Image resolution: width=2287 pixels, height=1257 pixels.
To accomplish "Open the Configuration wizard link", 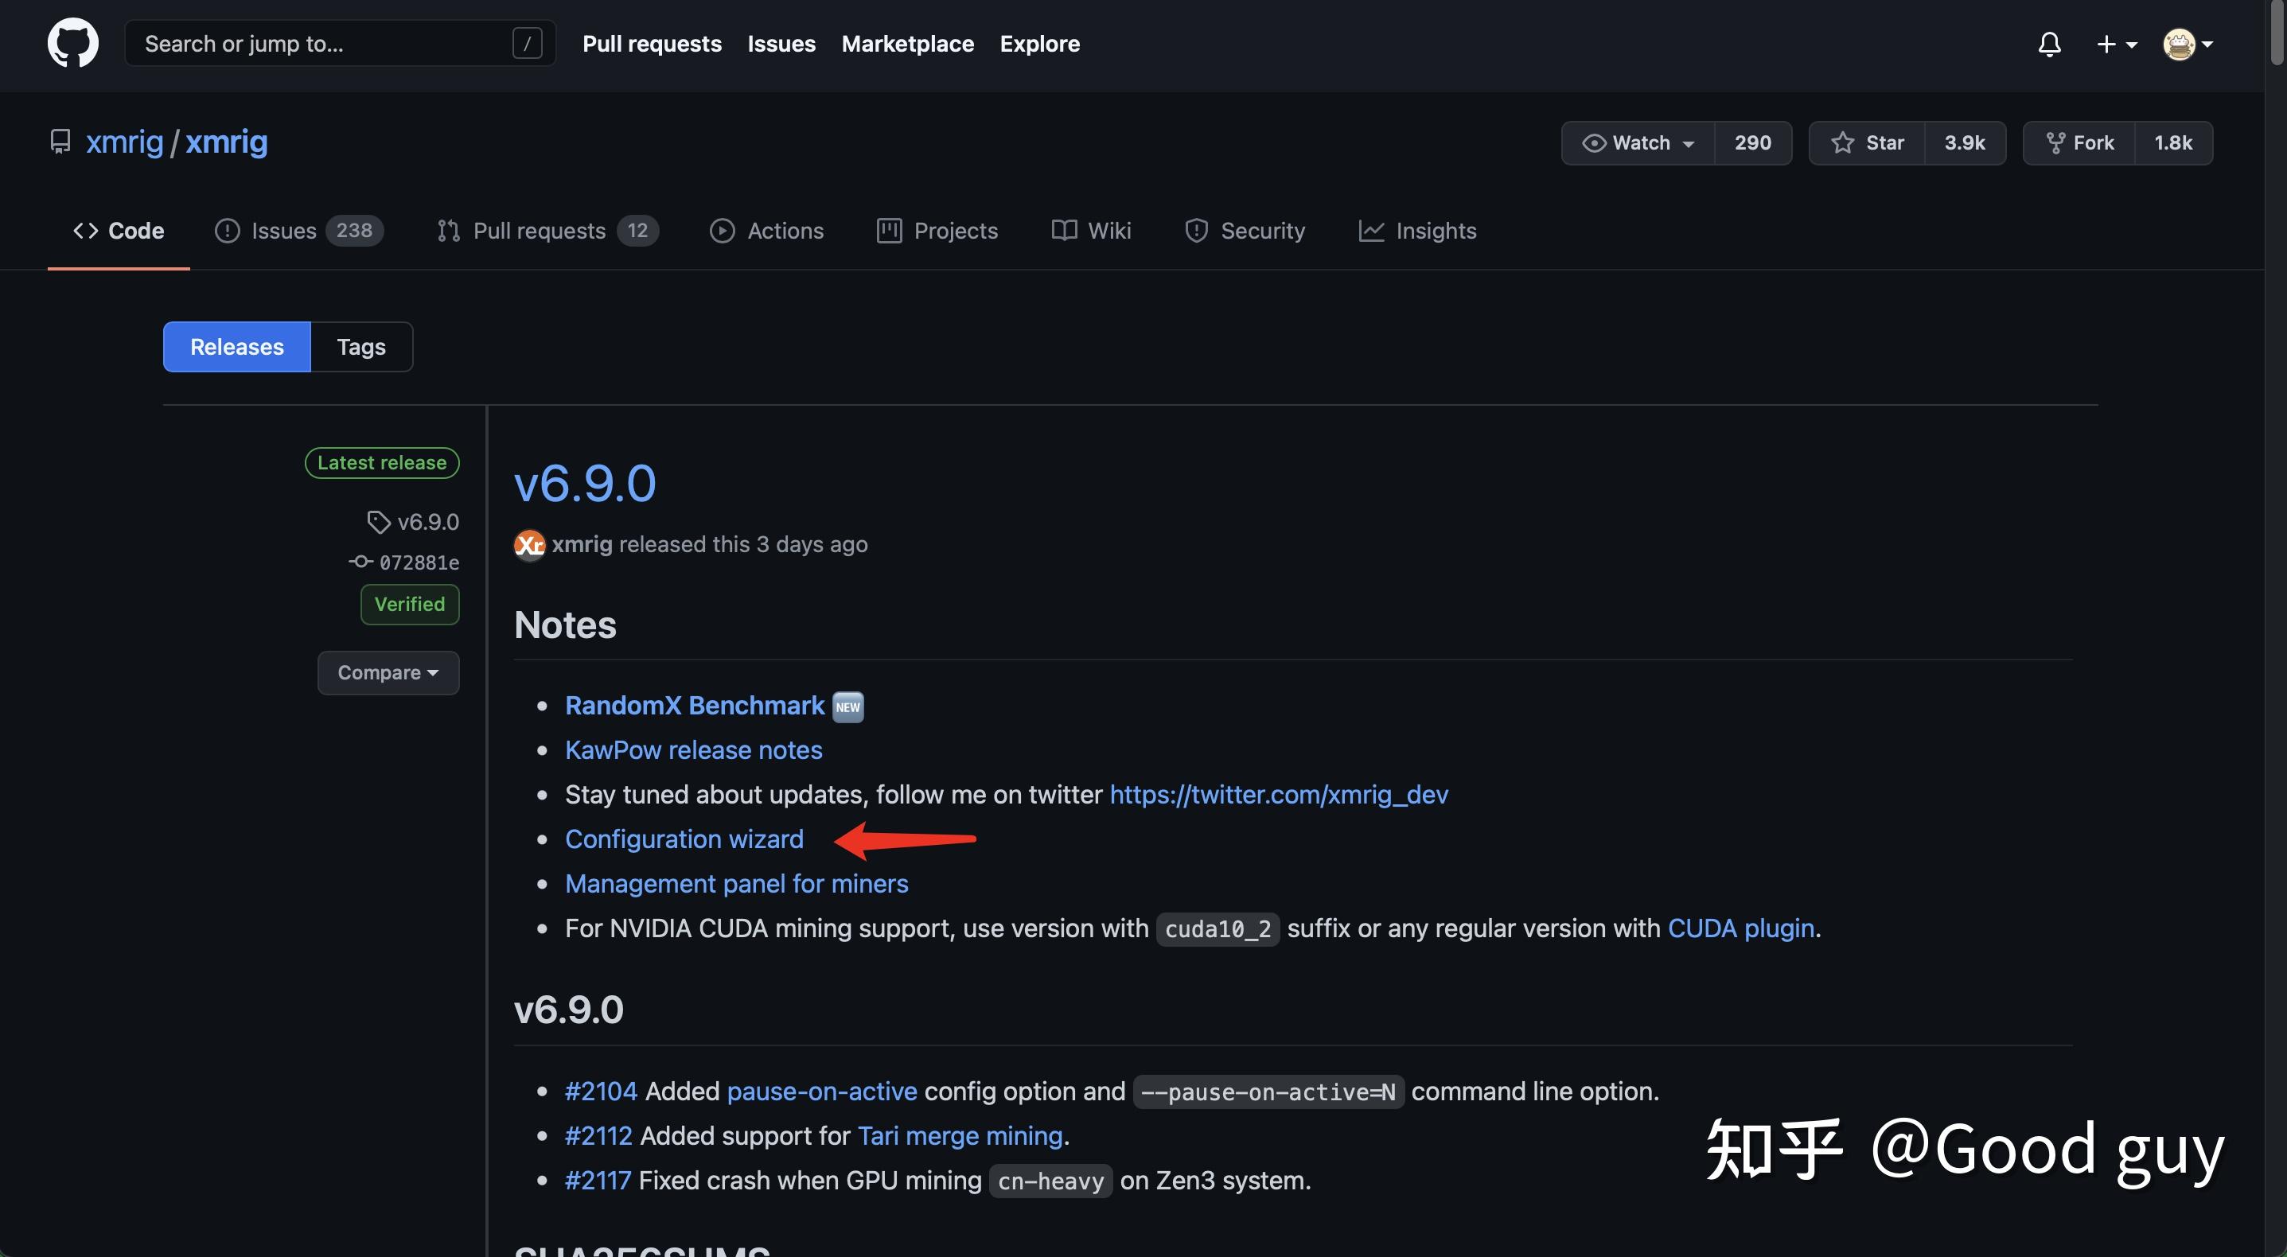I will 684,839.
